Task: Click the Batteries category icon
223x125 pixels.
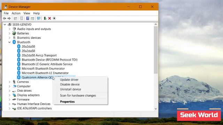Action: click(x=14, y=33)
